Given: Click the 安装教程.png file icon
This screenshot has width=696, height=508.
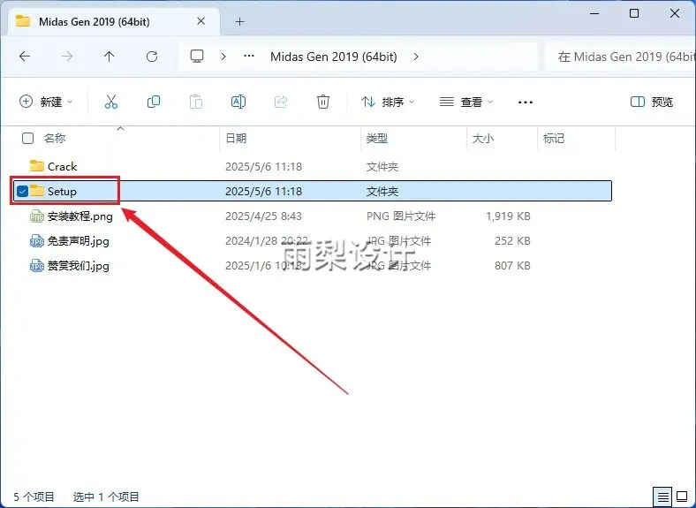Looking at the screenshot, I should pos(37,216).
